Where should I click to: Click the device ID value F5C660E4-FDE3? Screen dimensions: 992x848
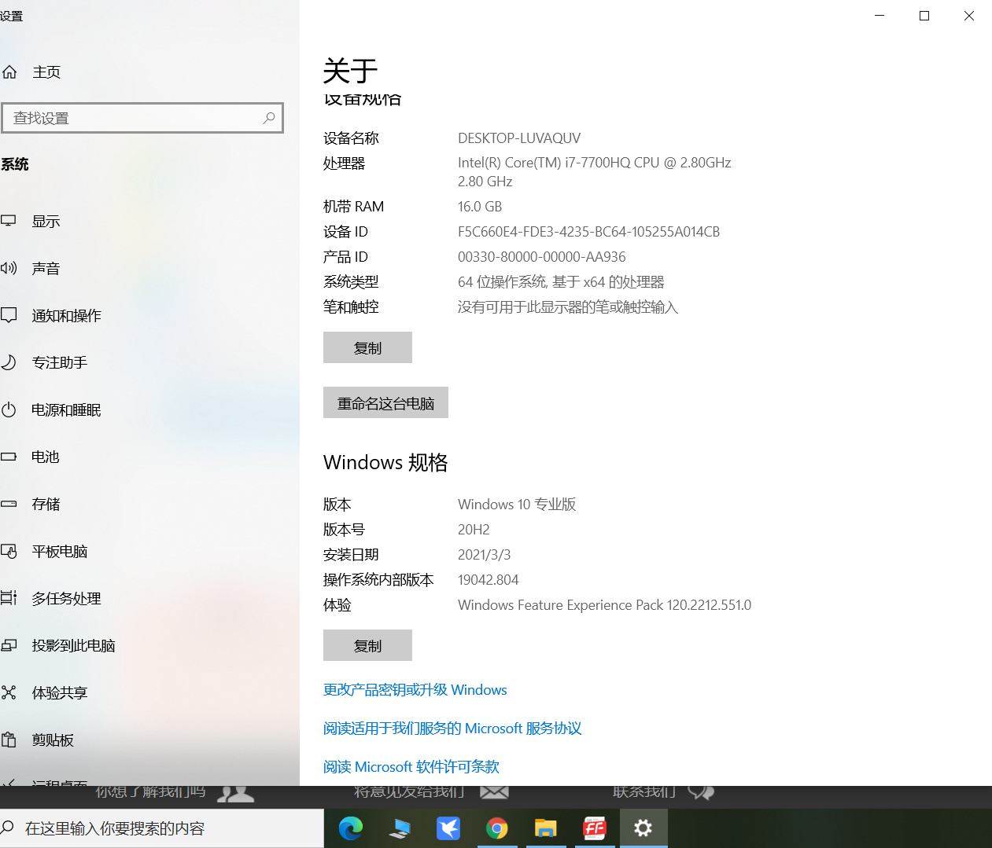coord(589,232)
